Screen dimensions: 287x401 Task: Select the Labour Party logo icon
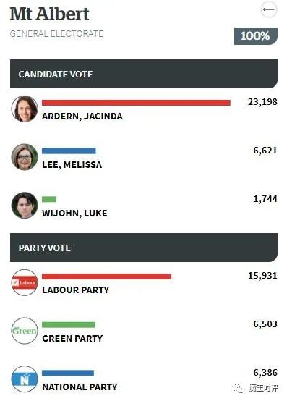point(25,282)
